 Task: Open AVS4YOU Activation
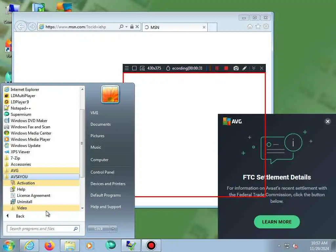tap(41, 183)
